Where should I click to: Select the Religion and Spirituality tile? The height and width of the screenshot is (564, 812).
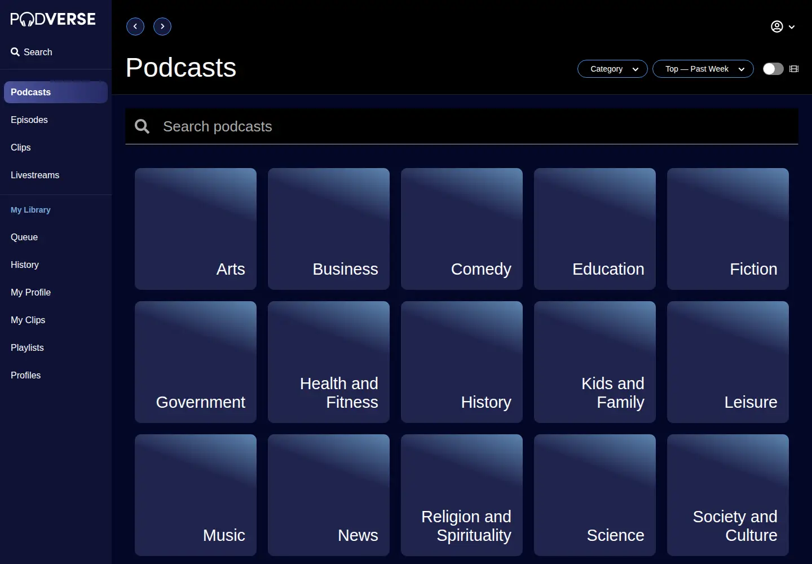462,495
